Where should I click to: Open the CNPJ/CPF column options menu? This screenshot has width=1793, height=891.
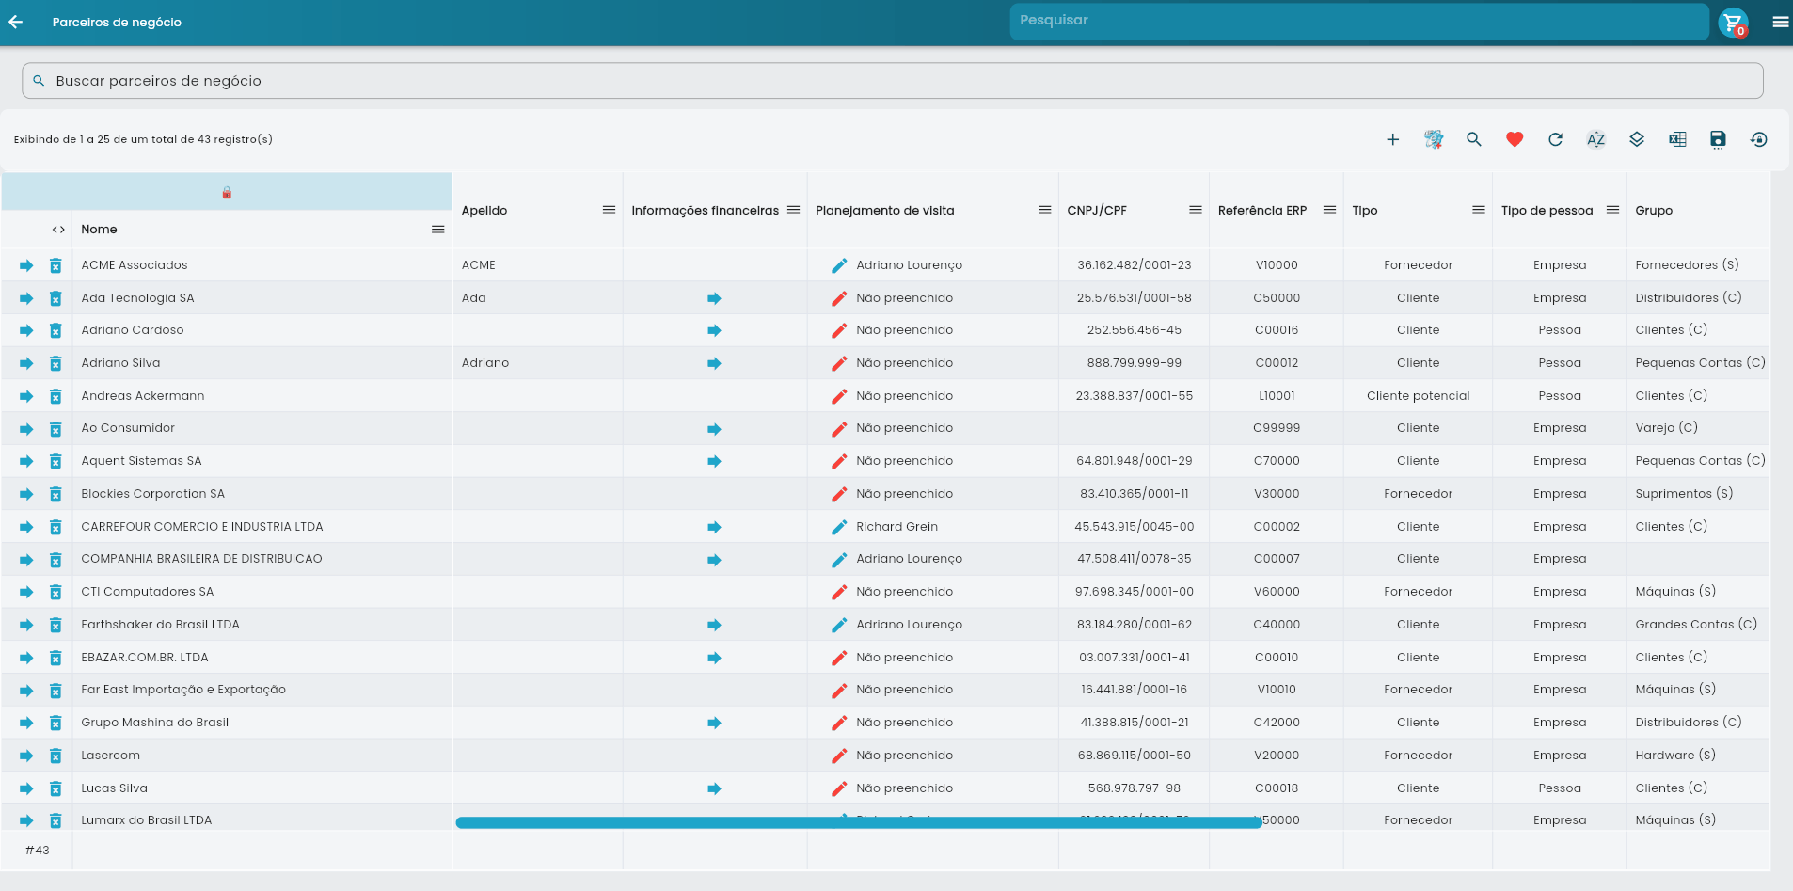tap(1195, 210)
